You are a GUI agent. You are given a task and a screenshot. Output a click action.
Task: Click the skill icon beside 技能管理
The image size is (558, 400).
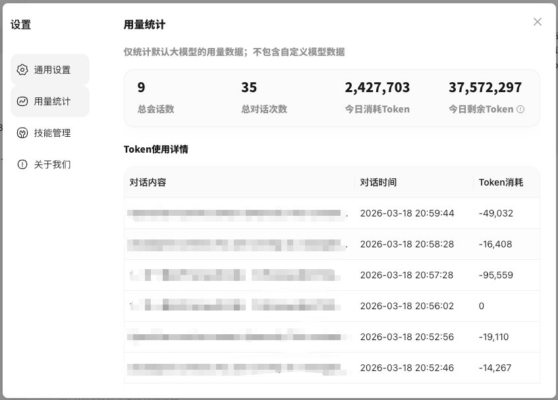click(22, 133)
